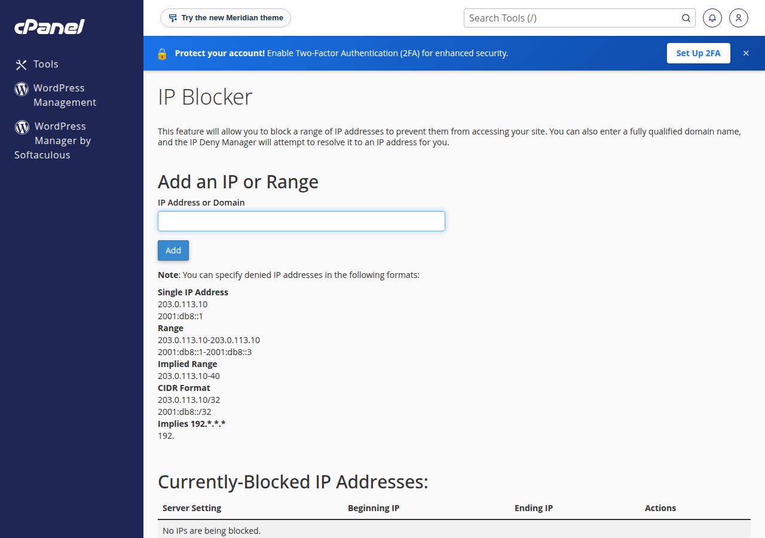Click the WordPress Manager by Softaculous icon
765x538 pixels.
coord(22,127)
